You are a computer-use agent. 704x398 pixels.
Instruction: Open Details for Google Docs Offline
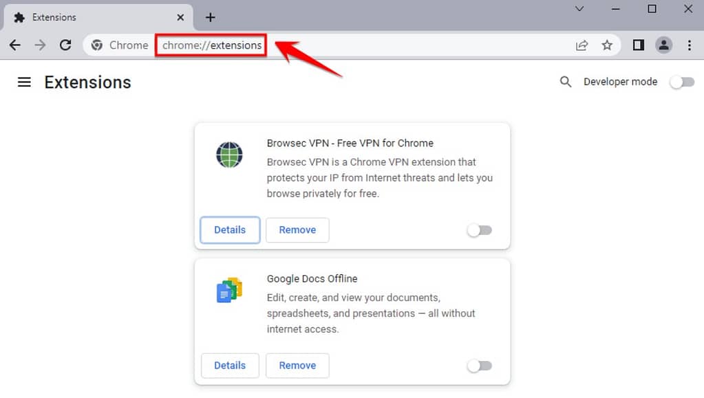tap(230, 365)
